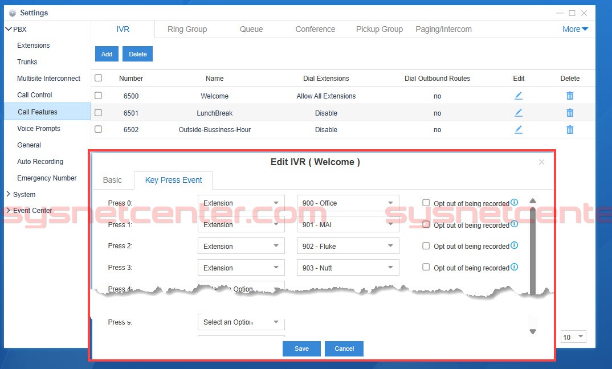
Task: Delete the LunchBreak IVR
Action: click(x=569, y=113)
